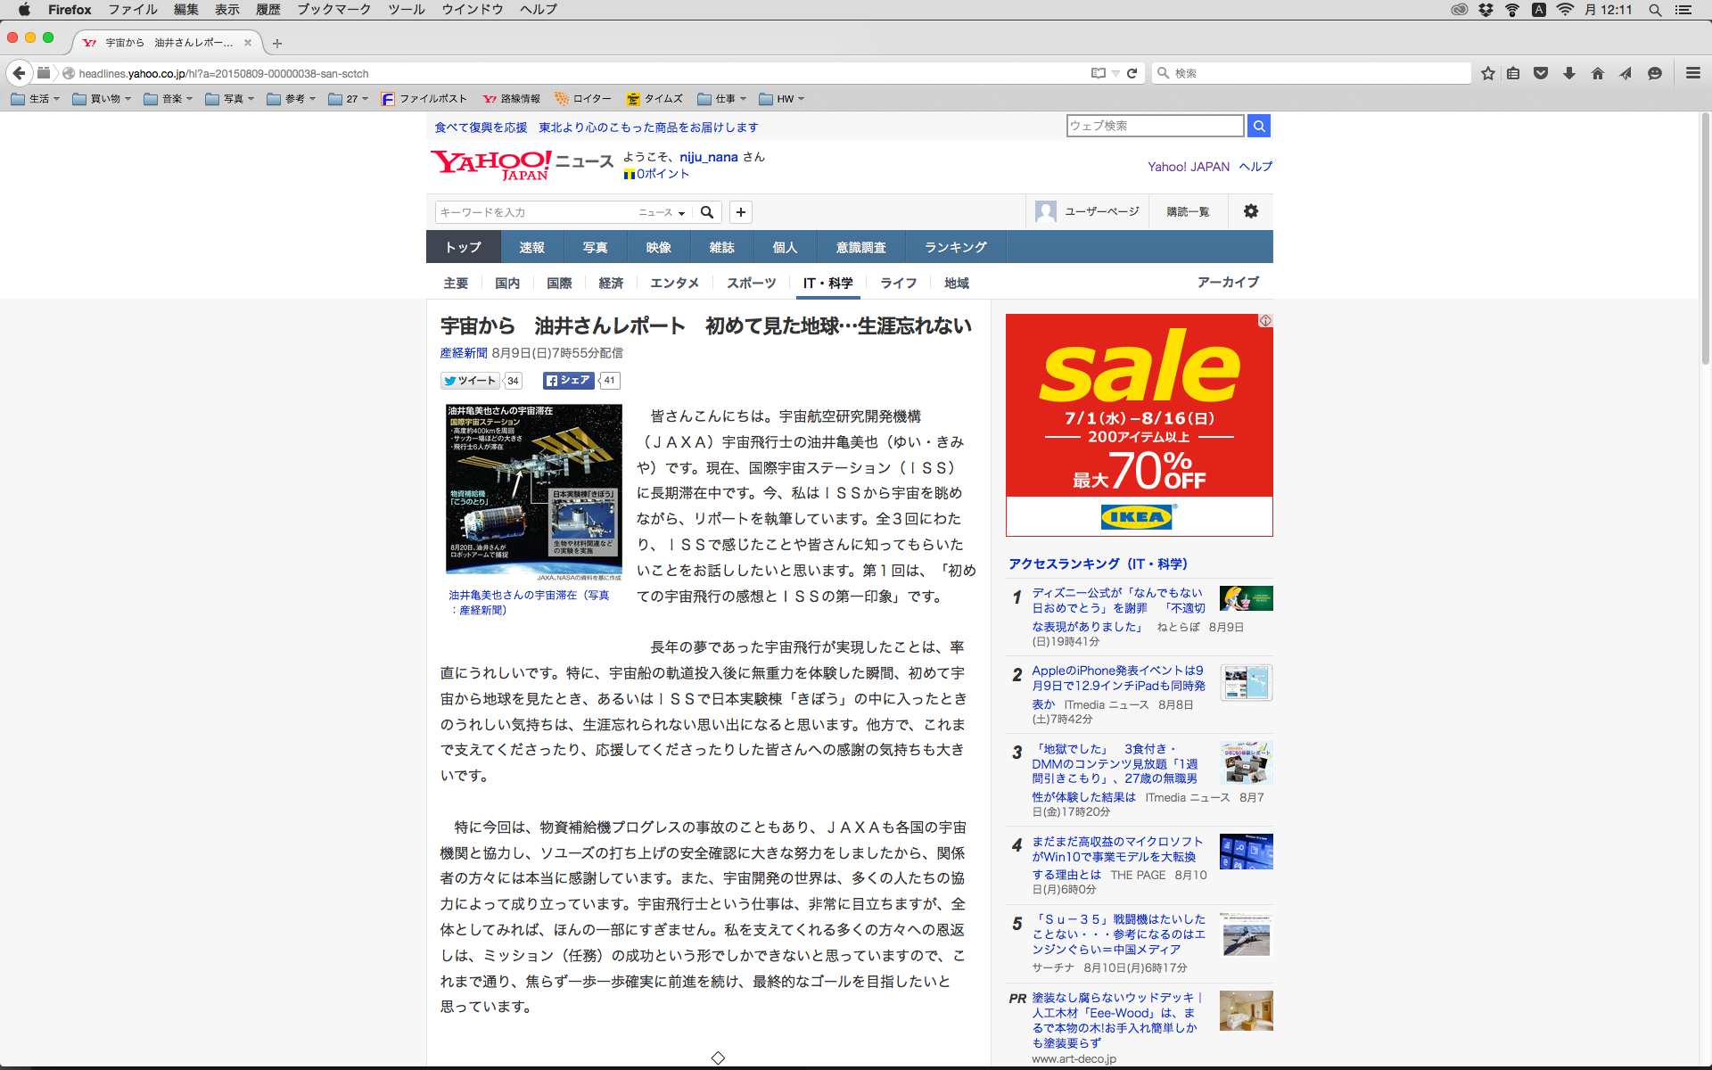The image size is (1712, 1070).
Task: Open Yahoo news settings gear
Action: pyautogui.click(x=1250, y=211)
